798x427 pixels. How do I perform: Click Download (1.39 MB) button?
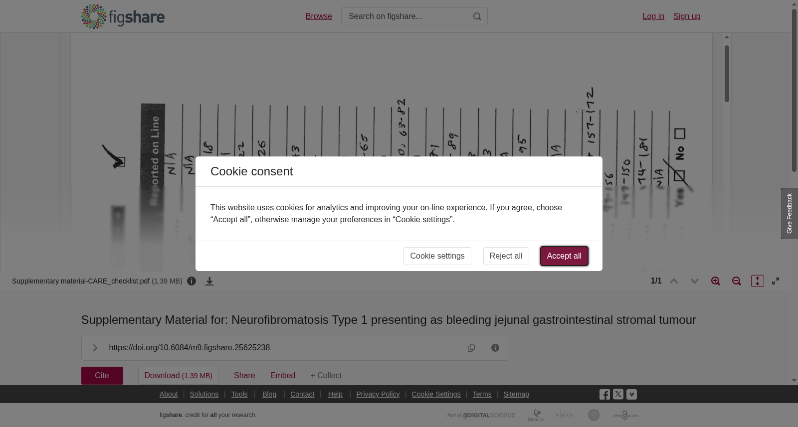tap(179, 376)
